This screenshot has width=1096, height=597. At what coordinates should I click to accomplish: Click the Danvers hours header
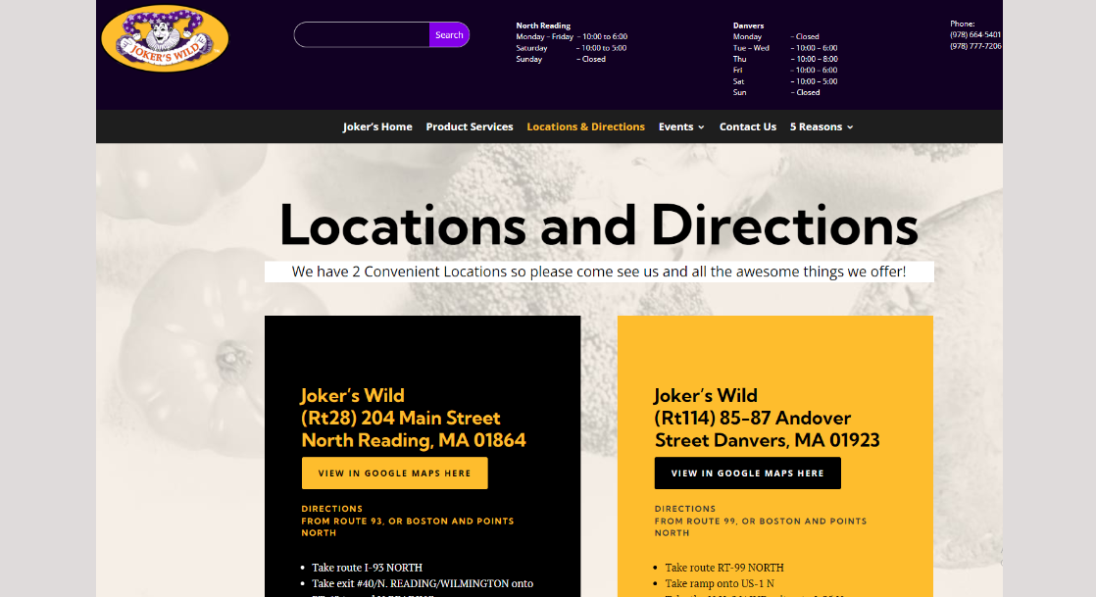(748, 25)
